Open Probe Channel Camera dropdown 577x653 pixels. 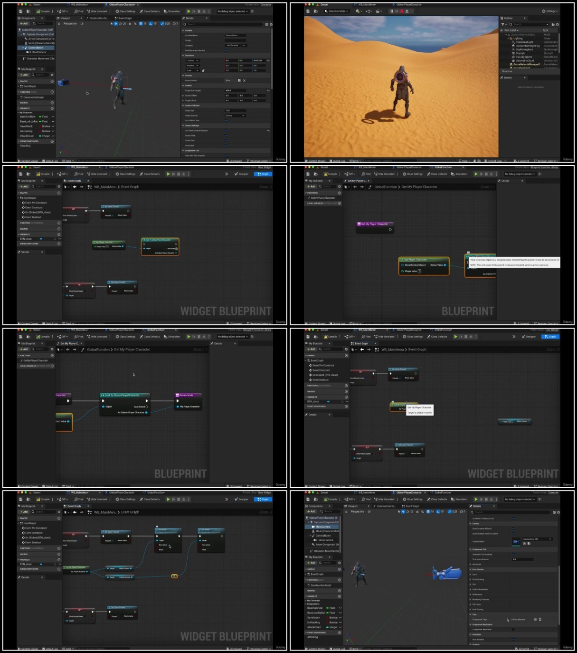235,116
